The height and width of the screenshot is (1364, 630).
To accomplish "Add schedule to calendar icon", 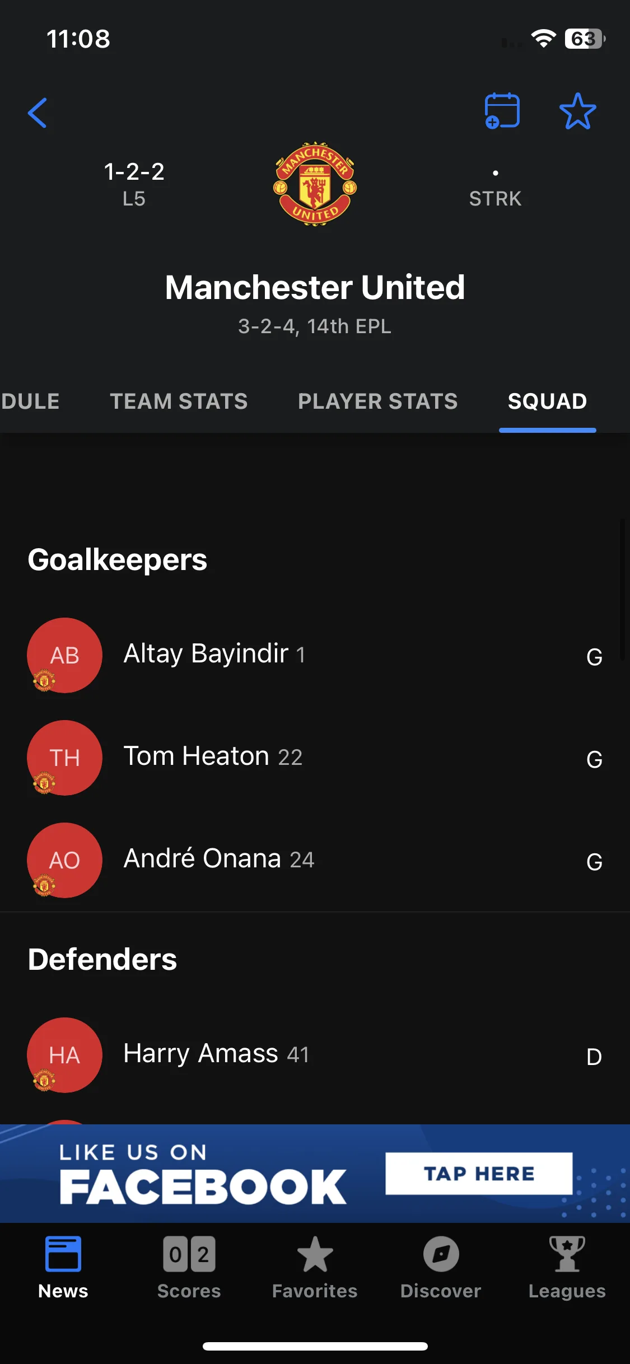I will pyautogui.click(x=502, y=111).
